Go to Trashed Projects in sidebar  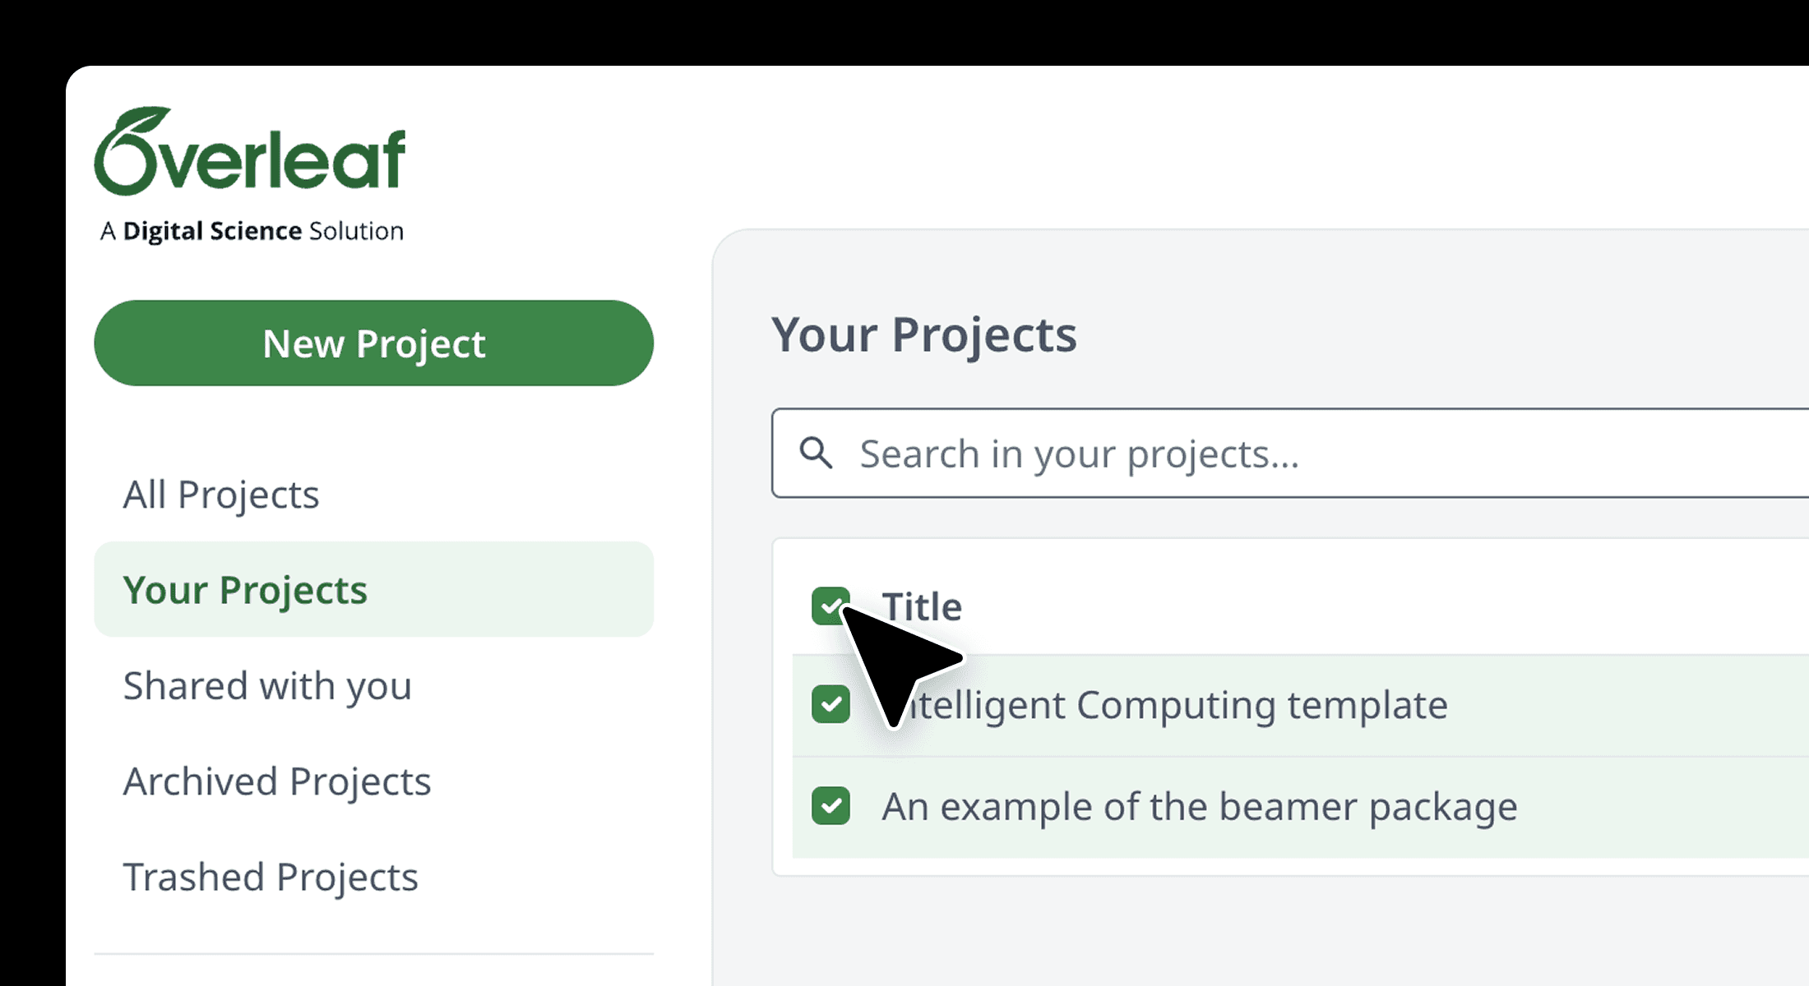(x=271, y=877)
